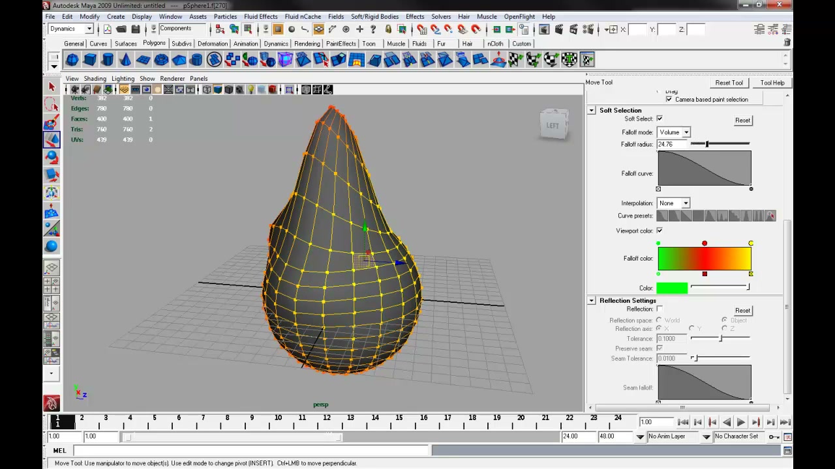
Task: Open the File menu
Action: click(50, 16)
